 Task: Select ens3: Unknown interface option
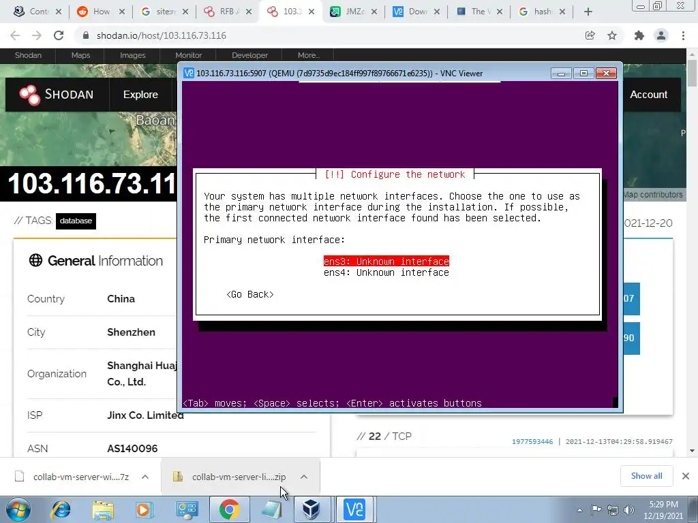pos(386,261)
